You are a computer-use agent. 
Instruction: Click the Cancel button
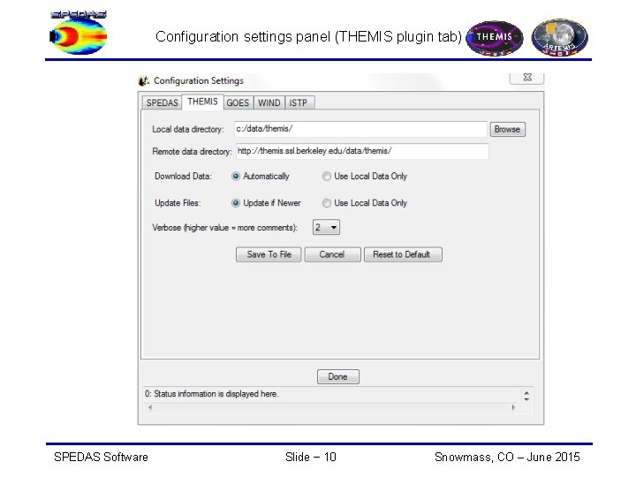(x=332, y=254)
